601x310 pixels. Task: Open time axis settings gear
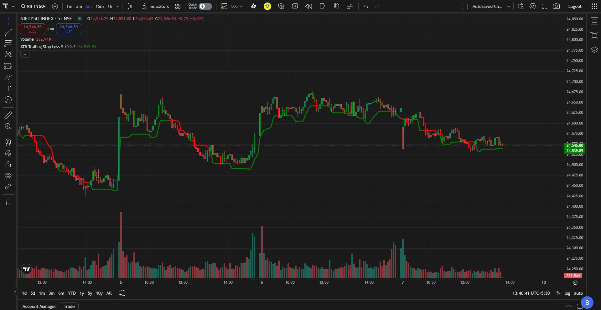point(575,282)
